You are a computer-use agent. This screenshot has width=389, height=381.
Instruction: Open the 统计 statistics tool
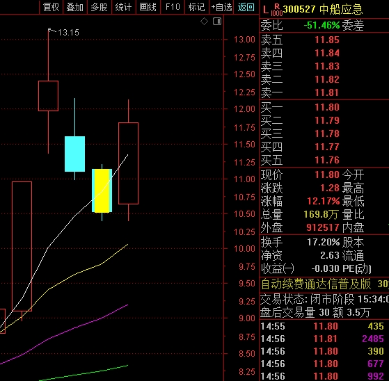(124, 7)
